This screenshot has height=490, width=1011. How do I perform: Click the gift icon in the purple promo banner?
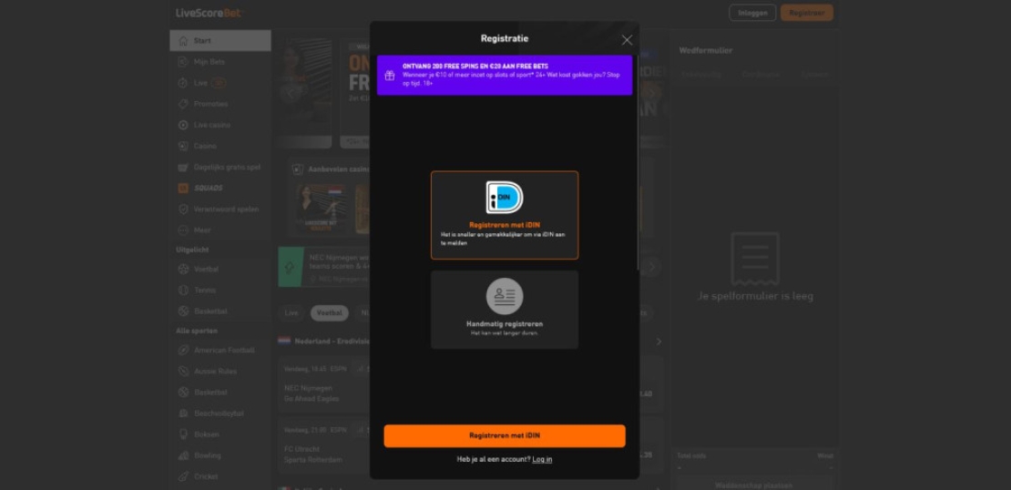(390, 75)
